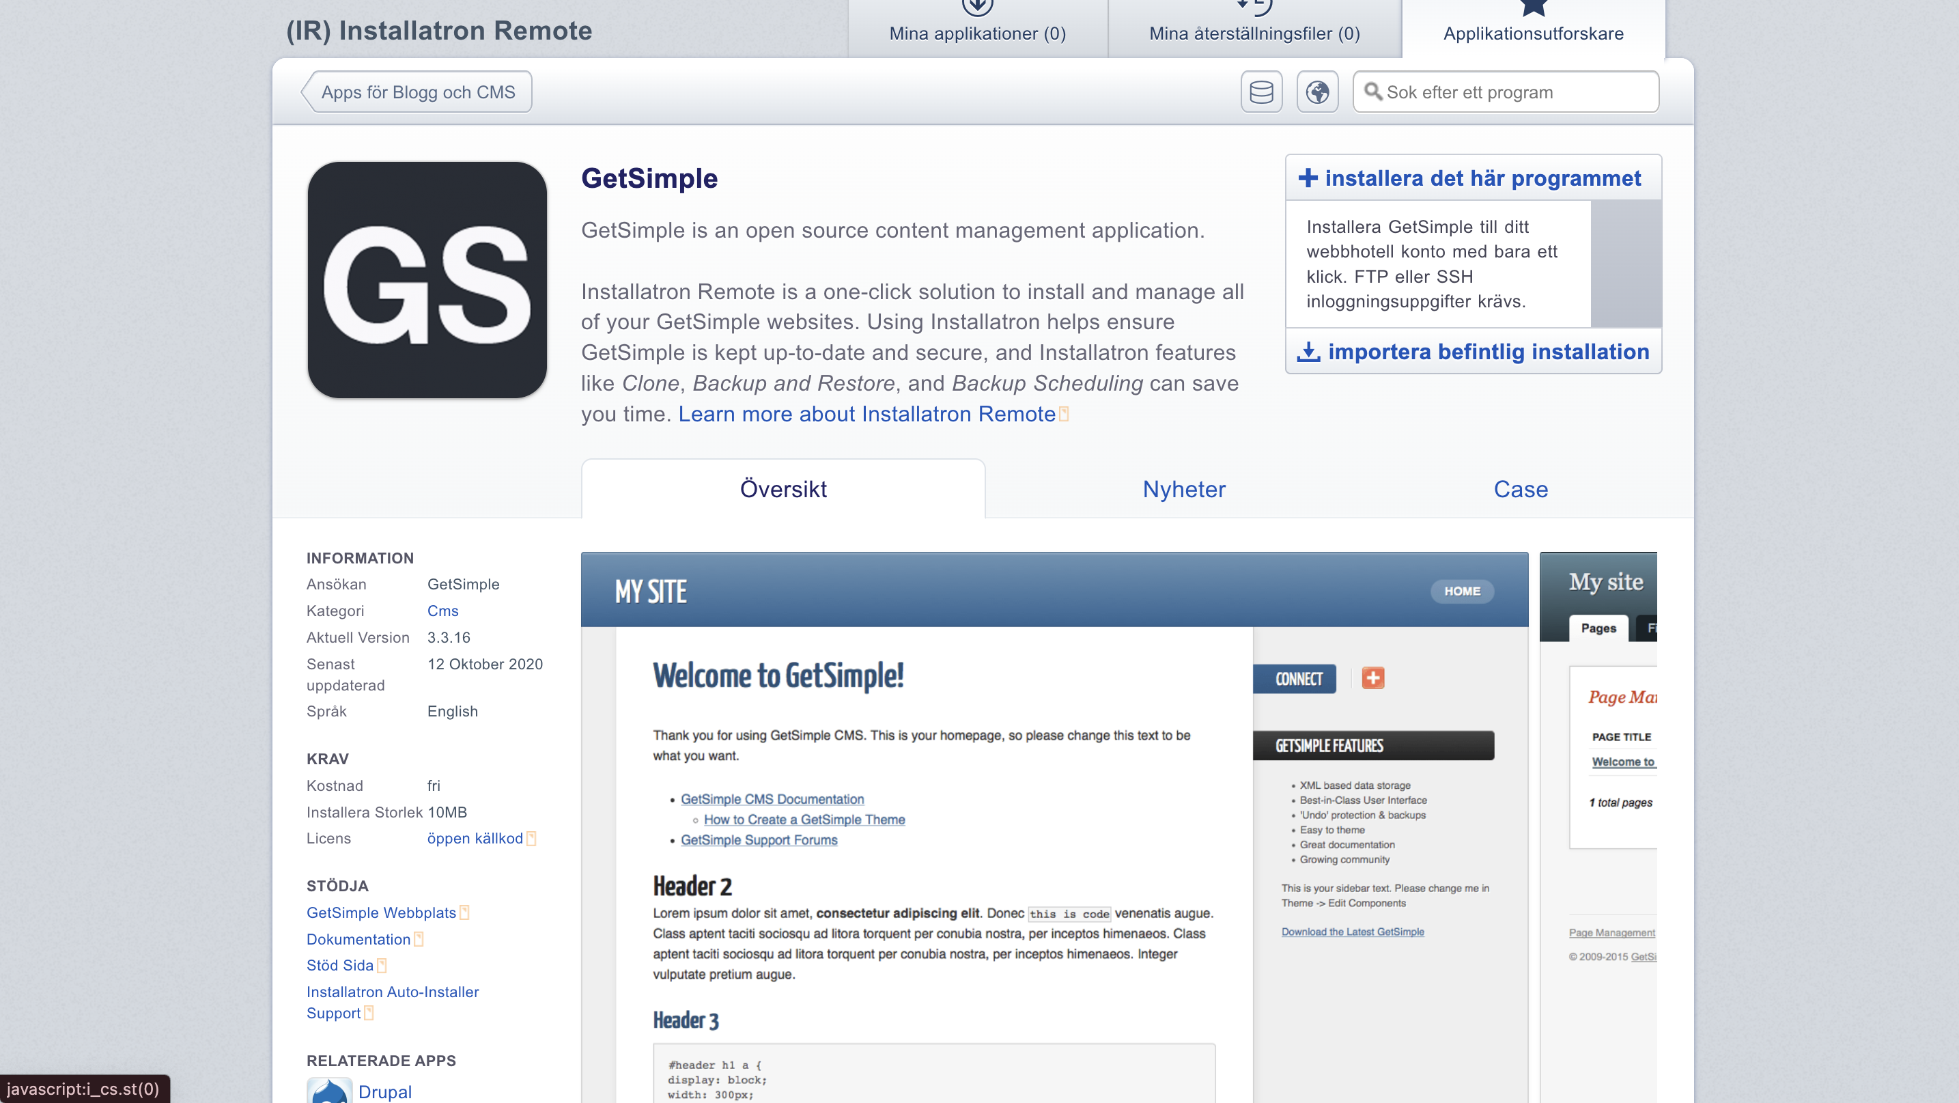The image size is (1959, 1103).
Task: Click external link icon after Stöd Sida
Action: (382, 965)
